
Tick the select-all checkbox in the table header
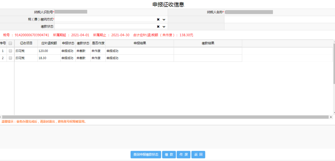tap(10, 43)
